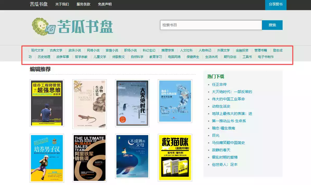
Task: Click 俗世奇人：足本 link
Action: [x=225, y=165]
